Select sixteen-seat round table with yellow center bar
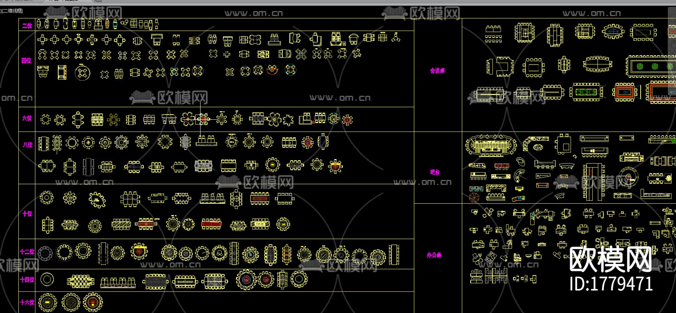This screenshot has height=313, width=676. coord(47,302)
